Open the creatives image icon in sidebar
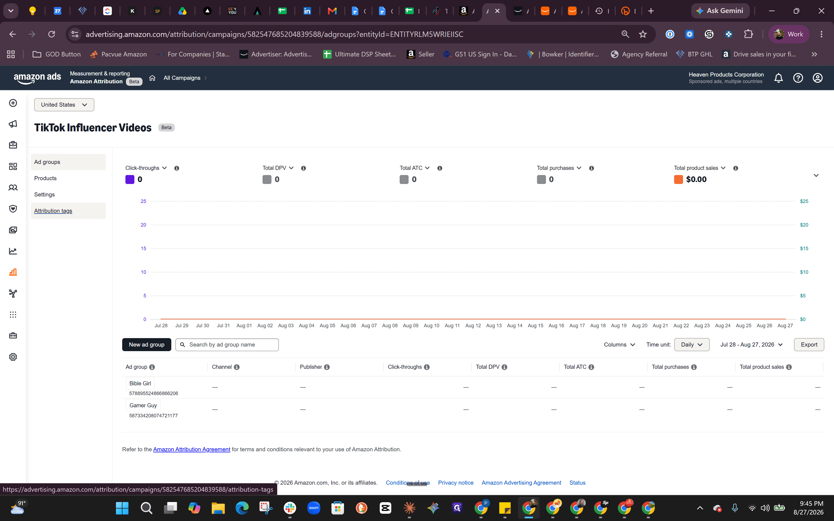 click(x=13, y=230)
